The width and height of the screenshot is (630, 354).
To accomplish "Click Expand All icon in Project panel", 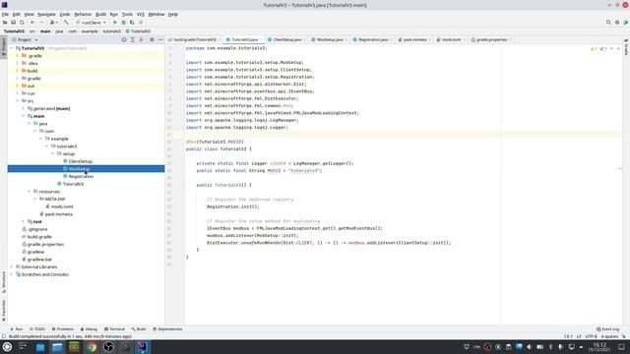I will (133, 39).
